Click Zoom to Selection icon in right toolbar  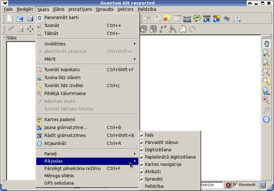click(266, 81)
